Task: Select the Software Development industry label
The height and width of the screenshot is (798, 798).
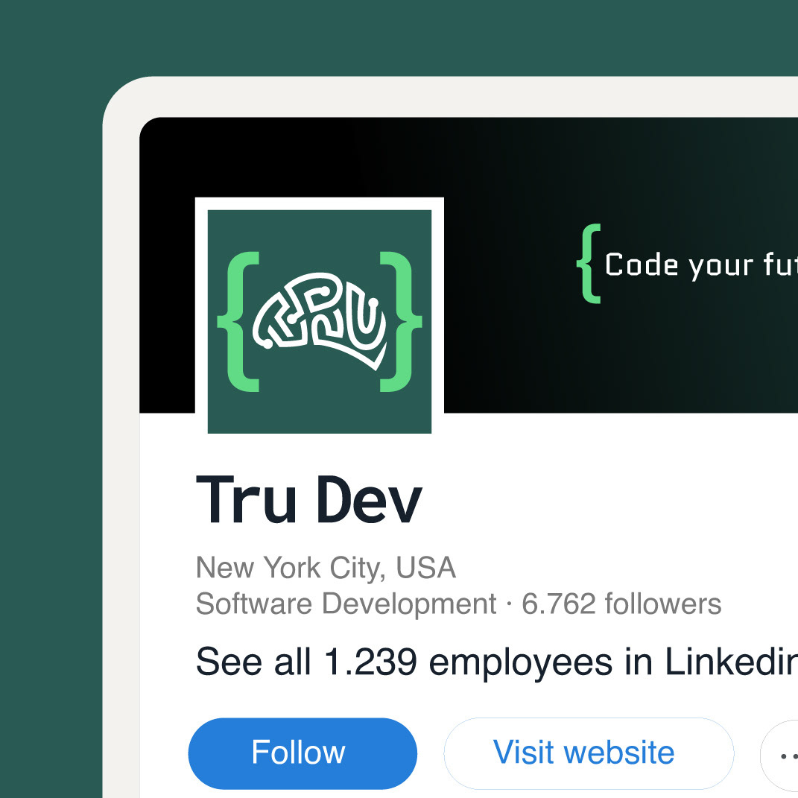Action: point(346,604)
